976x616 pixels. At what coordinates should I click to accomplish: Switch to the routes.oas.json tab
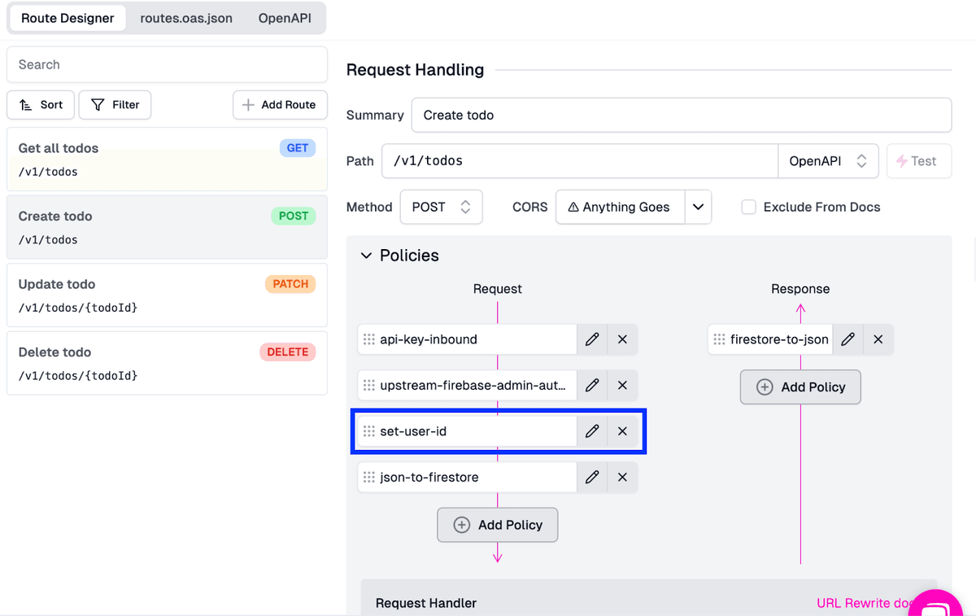pos(185,17)
